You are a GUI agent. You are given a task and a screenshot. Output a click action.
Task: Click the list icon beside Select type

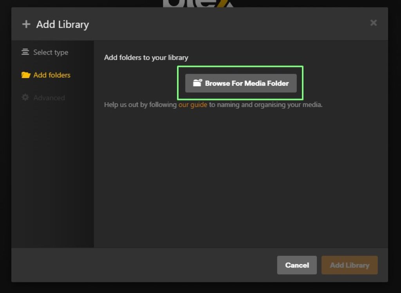point(25,52)
